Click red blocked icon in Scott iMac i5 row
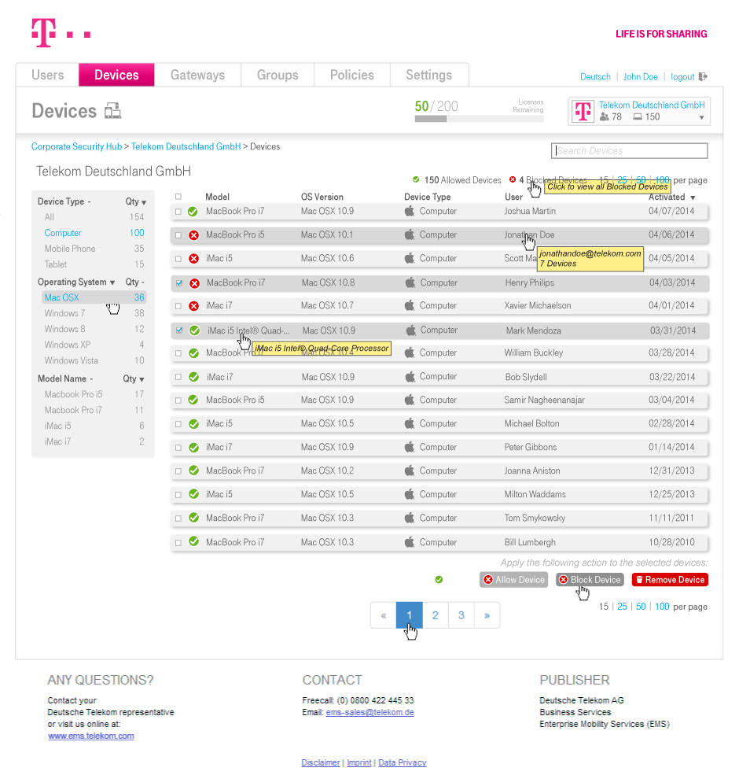Viewport: 739px width, 775px height. [x=193, y=259]
